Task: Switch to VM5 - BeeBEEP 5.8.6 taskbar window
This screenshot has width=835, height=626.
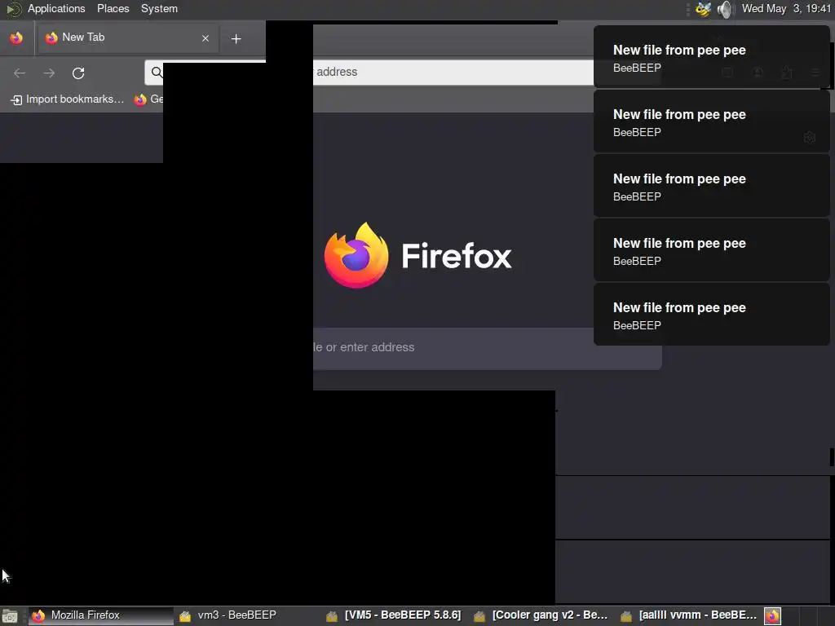Action: pos(394,616)
